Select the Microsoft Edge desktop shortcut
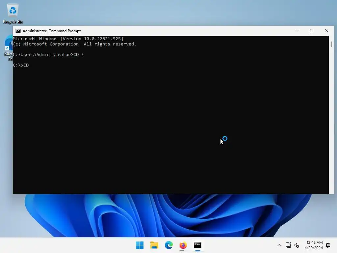 pyautogui.click(x=9, y=48)
